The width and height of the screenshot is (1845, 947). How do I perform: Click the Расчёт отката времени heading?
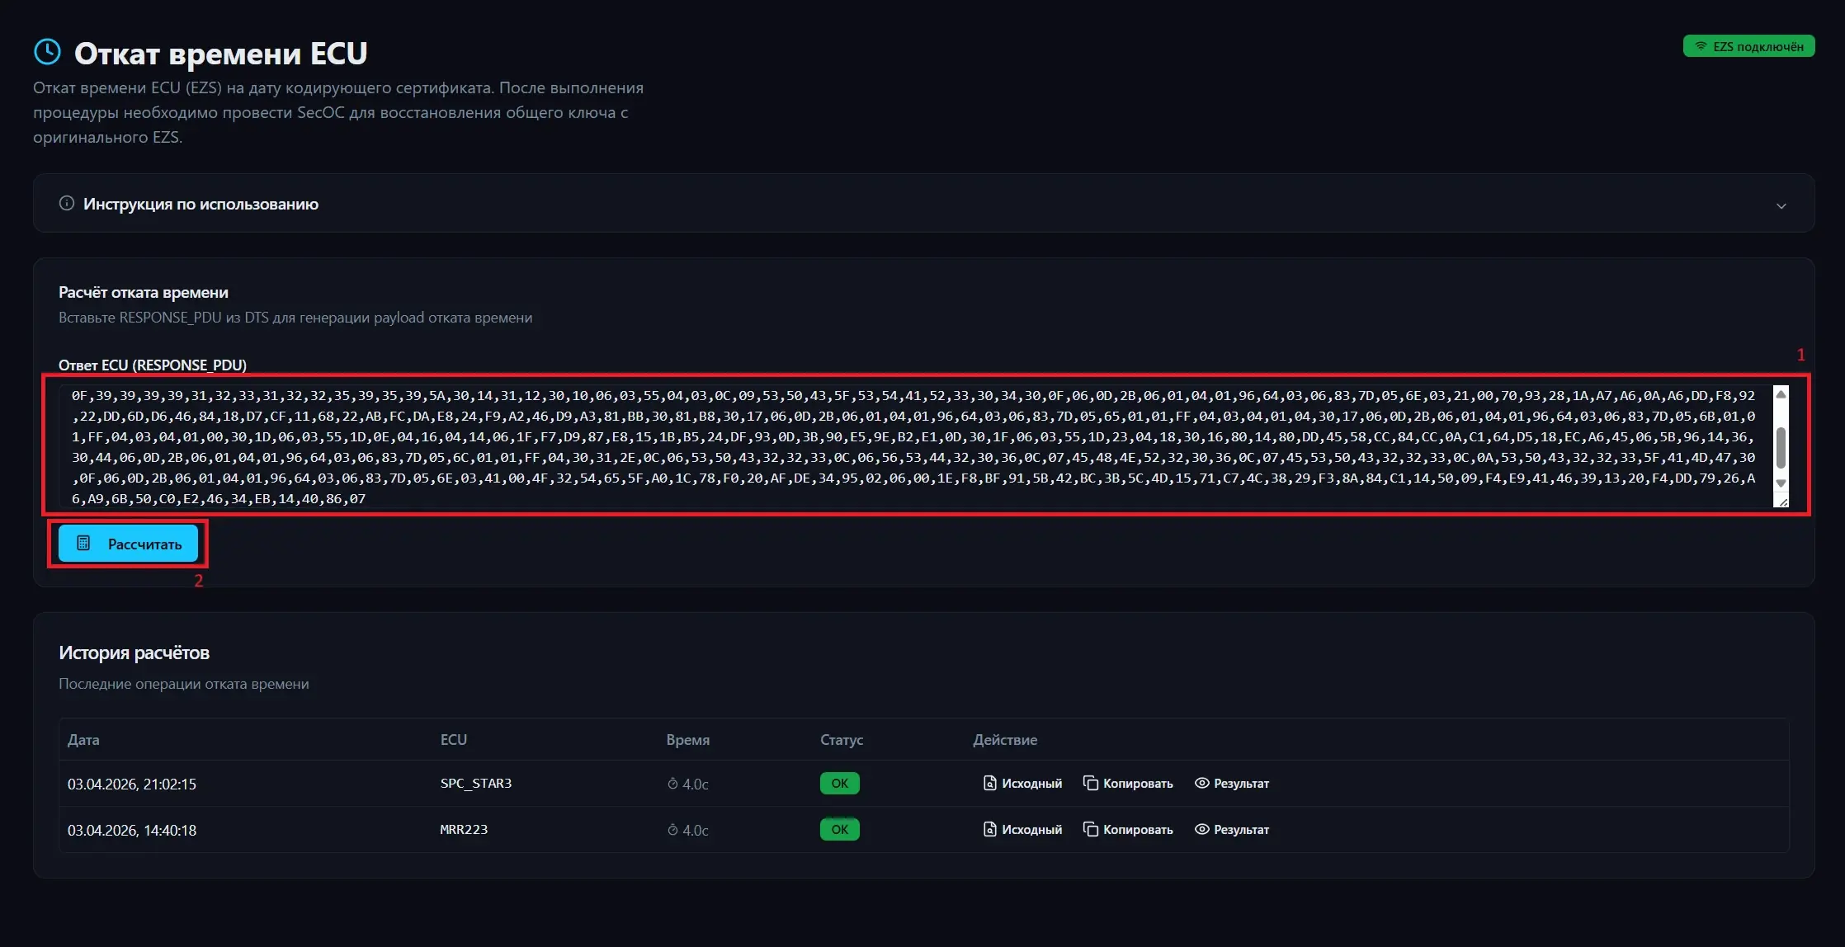pos(144,292)
